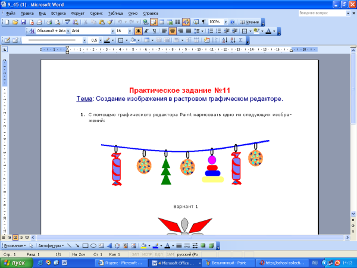Insert an Excel worksheet

click(170, 22)
